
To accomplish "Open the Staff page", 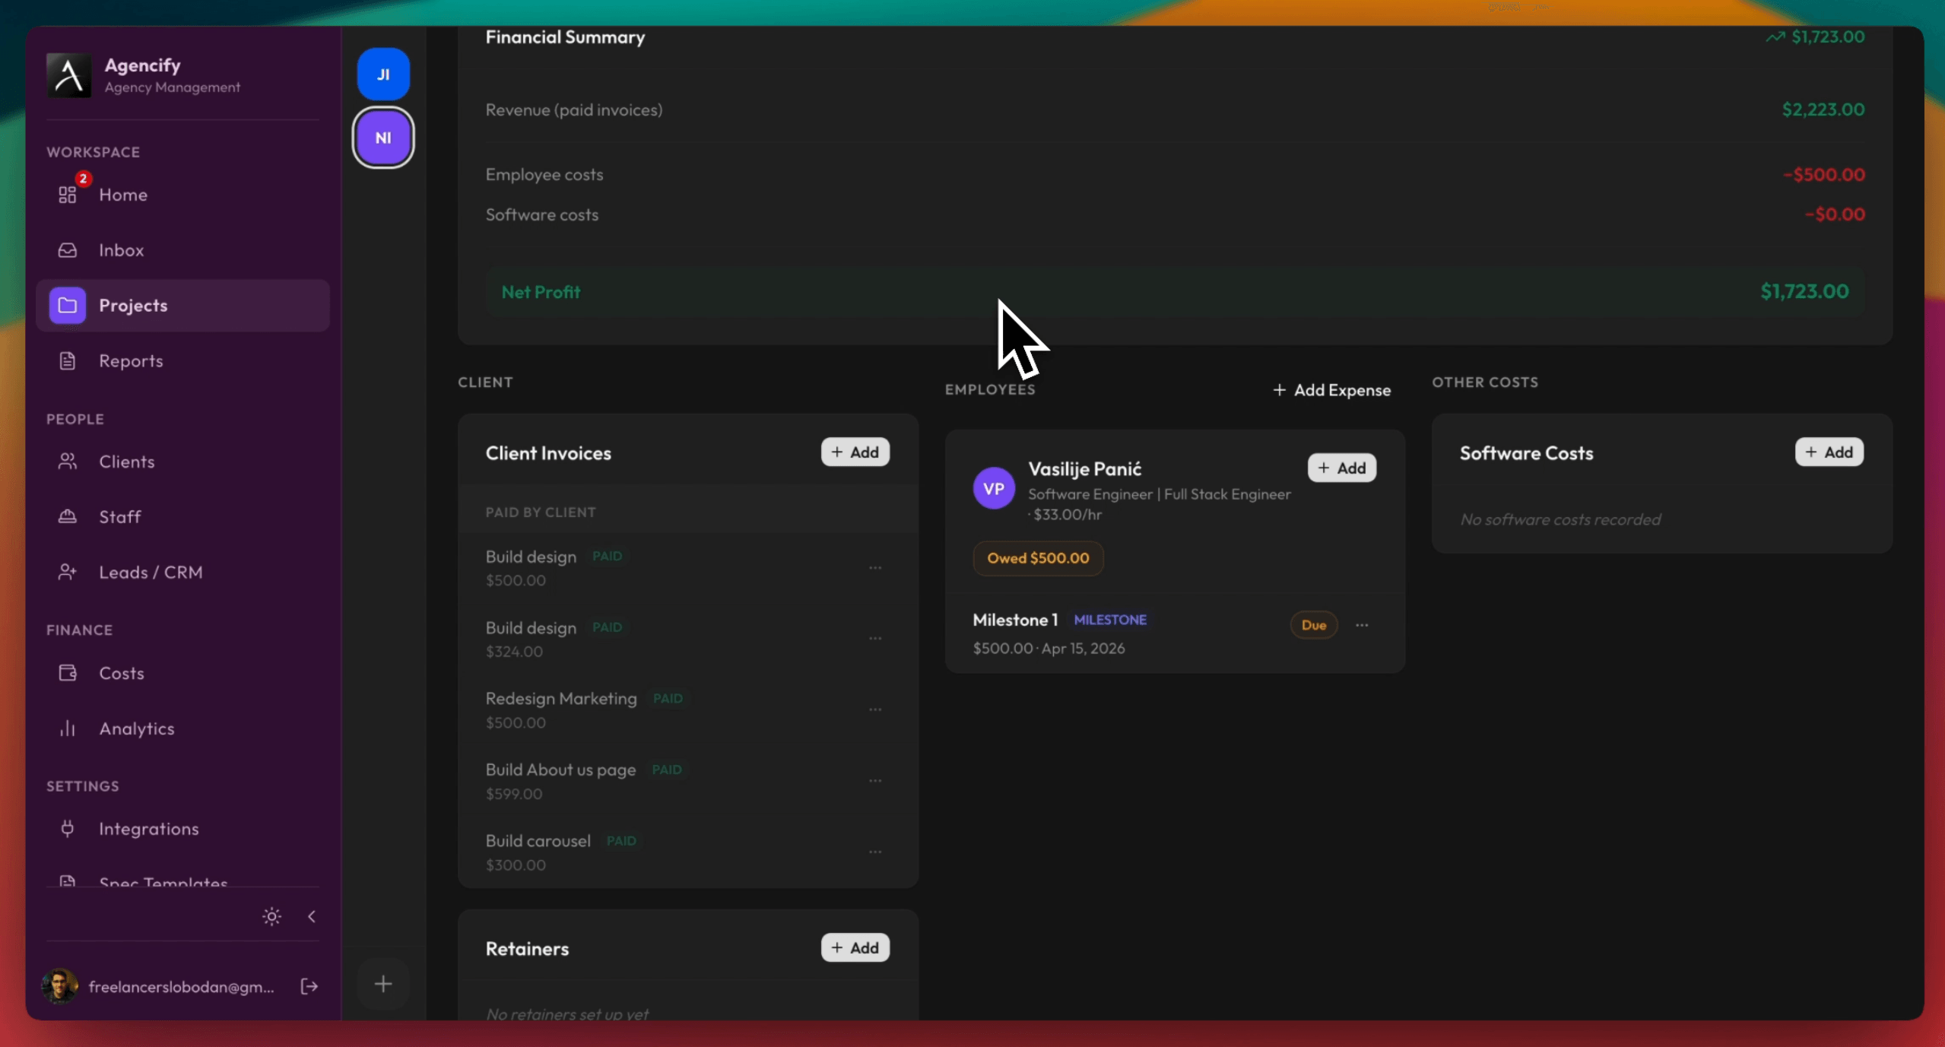I will (120, 516).
